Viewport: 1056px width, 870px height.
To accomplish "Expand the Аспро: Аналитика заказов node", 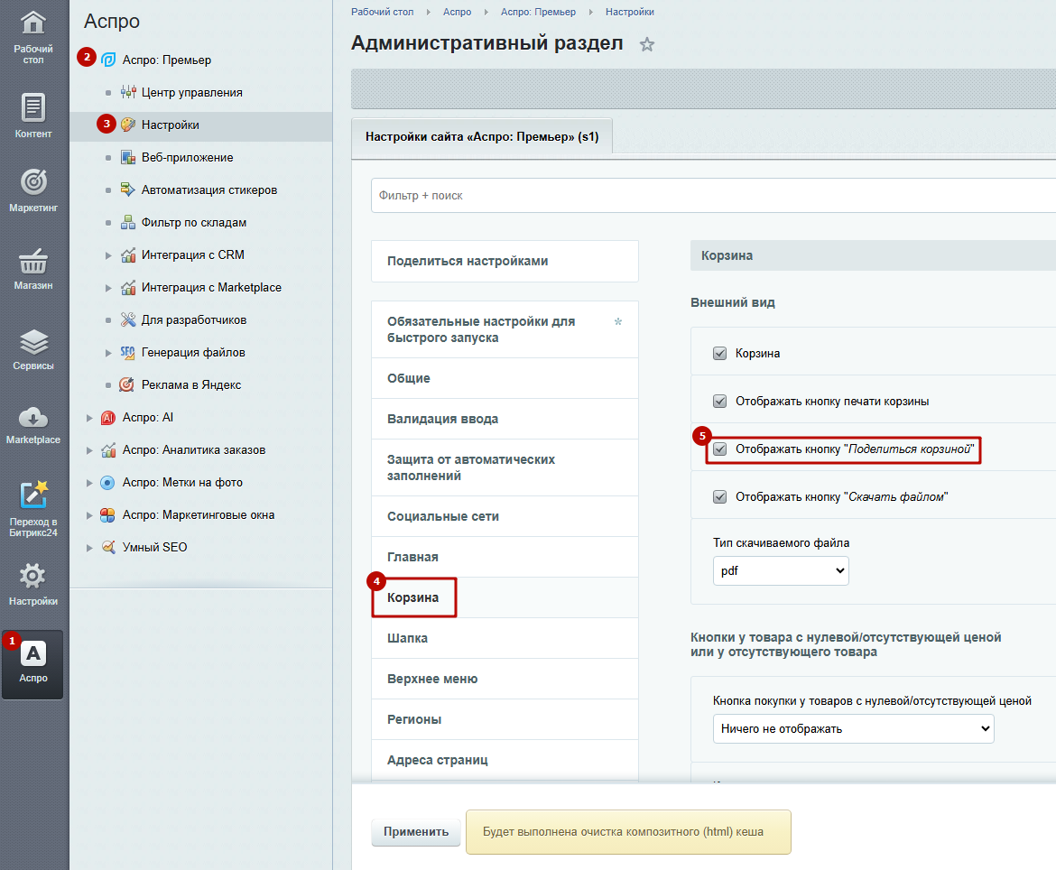I will [x=88, y=450].
